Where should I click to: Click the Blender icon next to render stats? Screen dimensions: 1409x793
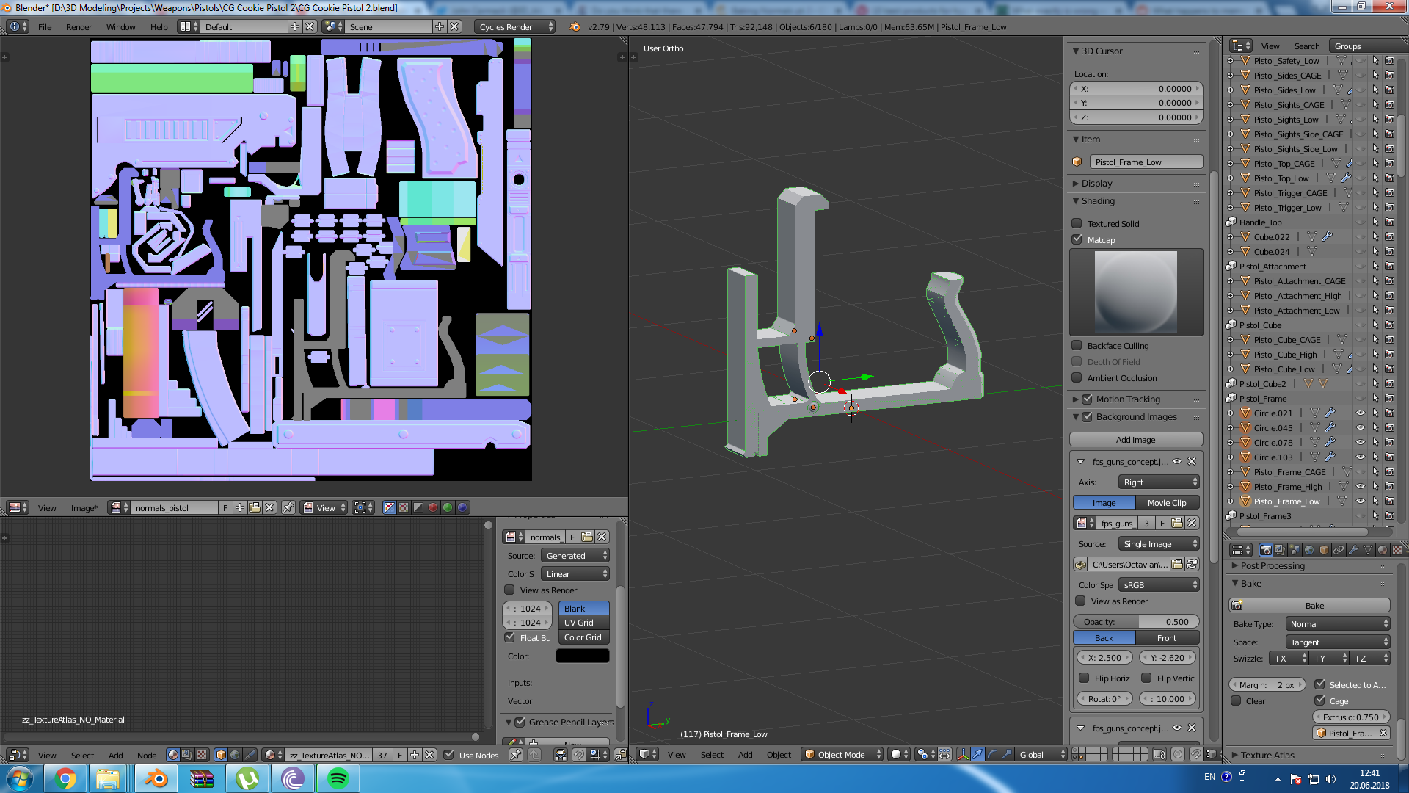point(575,27)
